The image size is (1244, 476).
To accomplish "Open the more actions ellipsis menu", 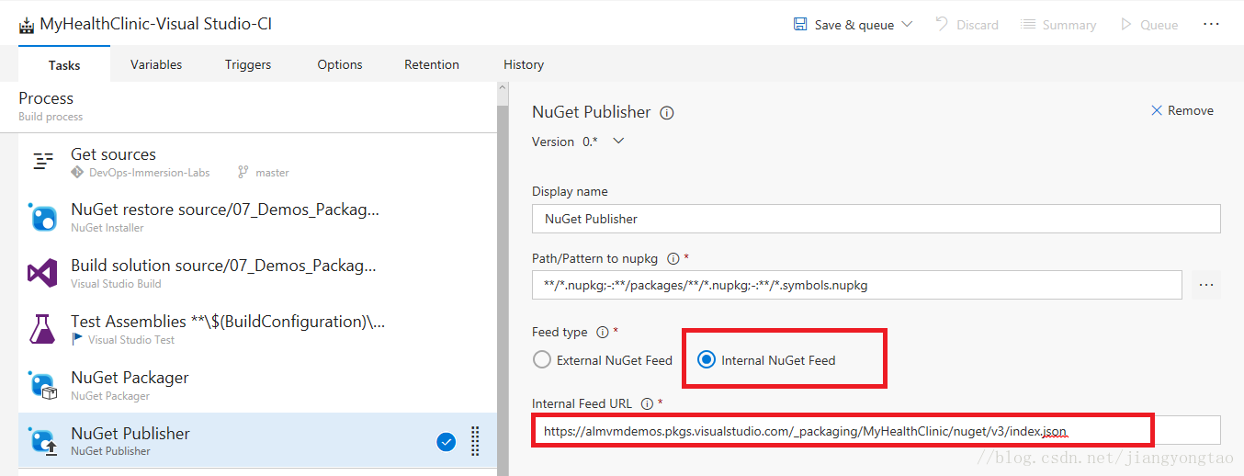I will (x=1212, y=24).
